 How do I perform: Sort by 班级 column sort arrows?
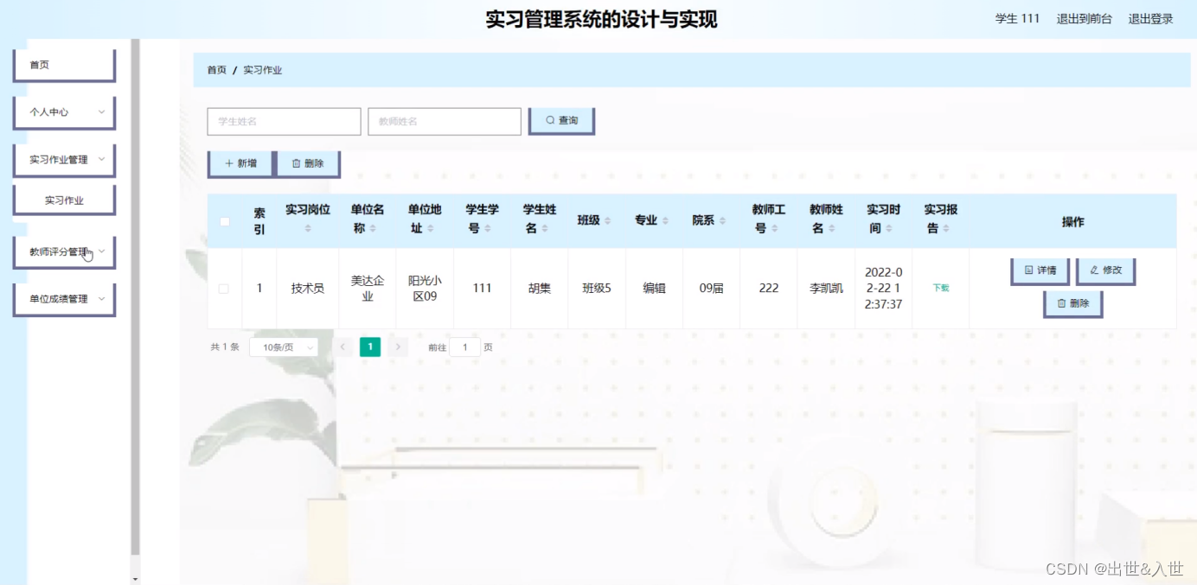[607, 221]
